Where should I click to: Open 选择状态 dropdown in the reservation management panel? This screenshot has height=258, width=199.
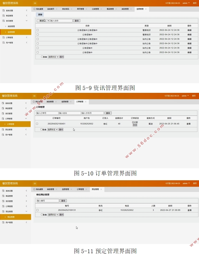coord(53,215)
